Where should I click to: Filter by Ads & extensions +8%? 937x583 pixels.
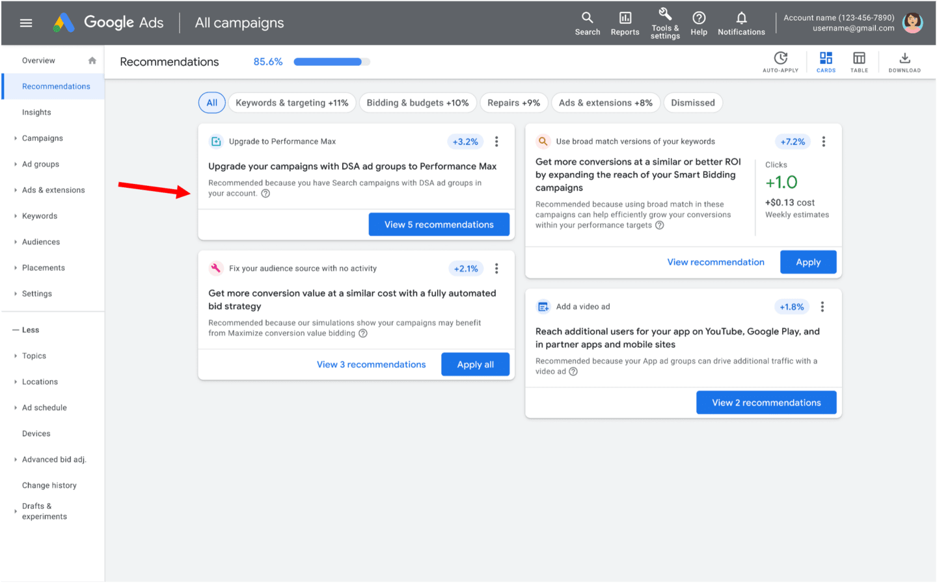click(x=606, y=103)
